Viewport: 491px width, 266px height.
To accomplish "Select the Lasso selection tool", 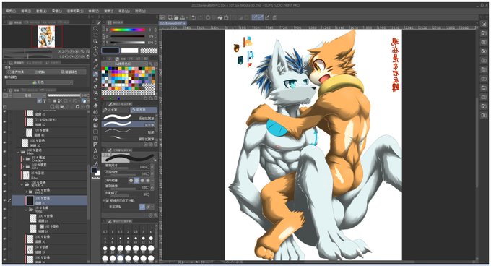I will tap(95, 54).
